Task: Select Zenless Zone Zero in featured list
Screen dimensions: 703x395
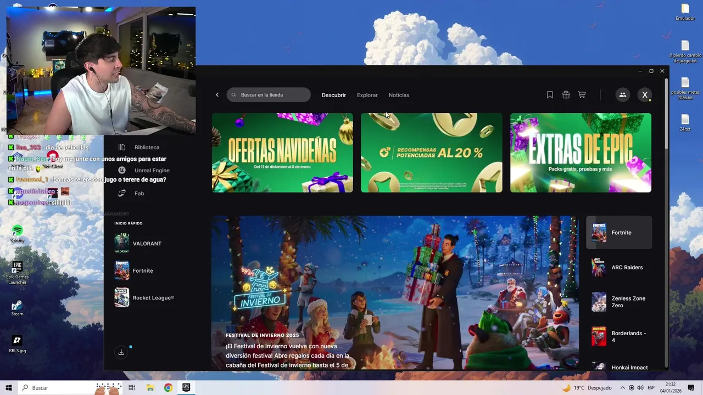Action: click(619, 302)
